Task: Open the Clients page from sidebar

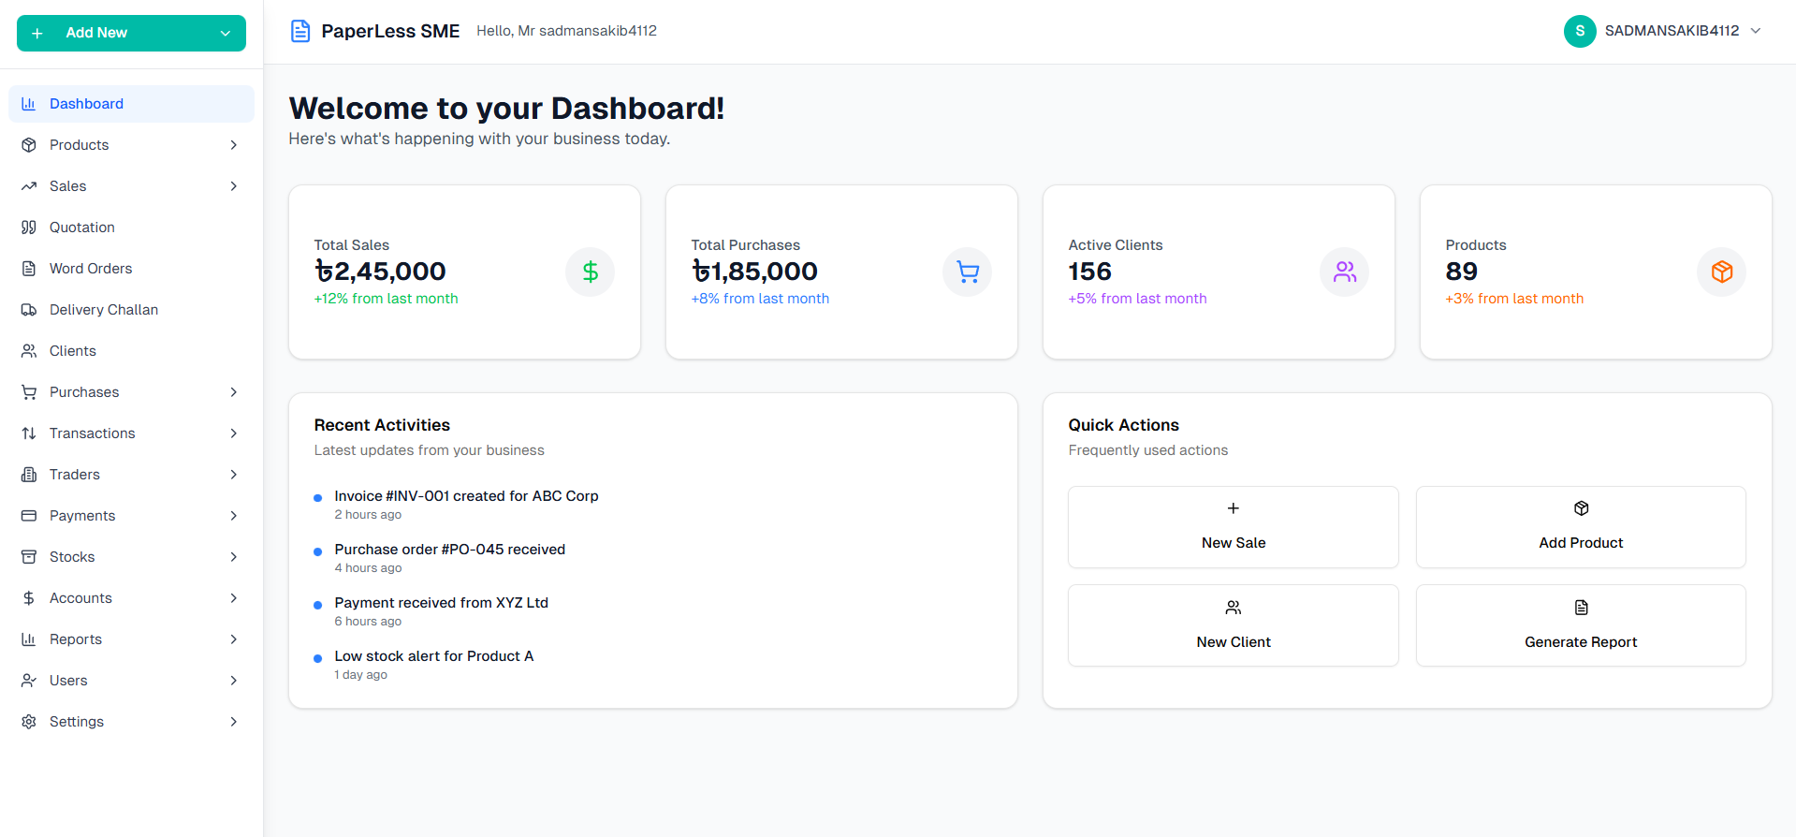Action: 72,351
